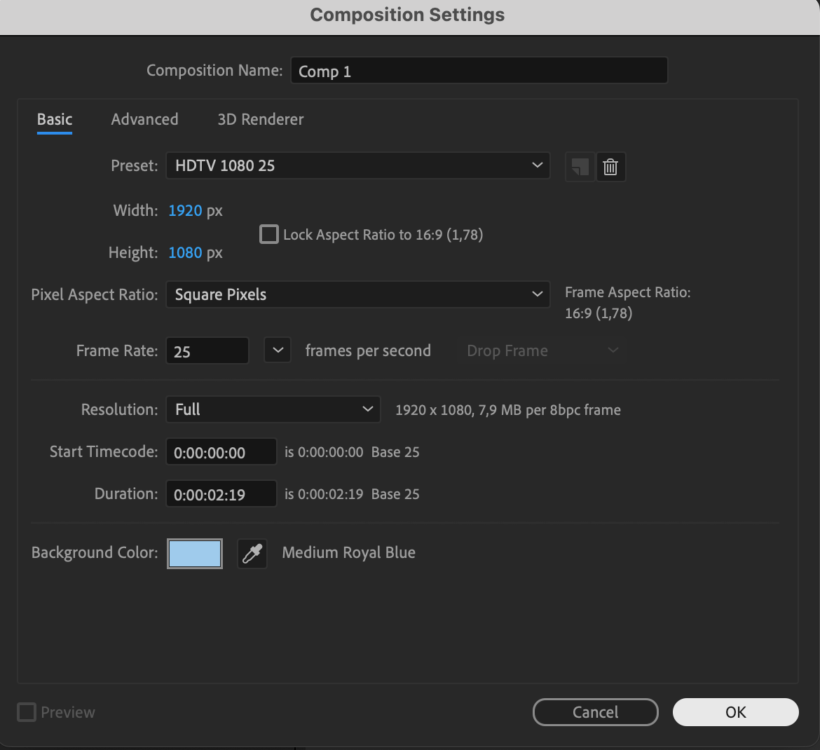820x750 pixels.
Task: Open the Background Color swatch
Action: pos(194,553)
